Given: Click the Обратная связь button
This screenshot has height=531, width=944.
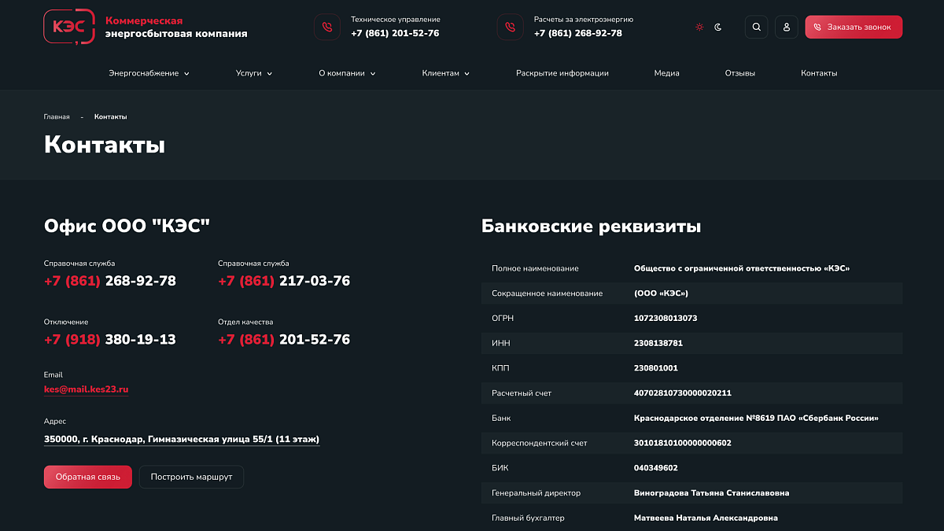Looking at the screenshot, I should (x=88, y=477).
